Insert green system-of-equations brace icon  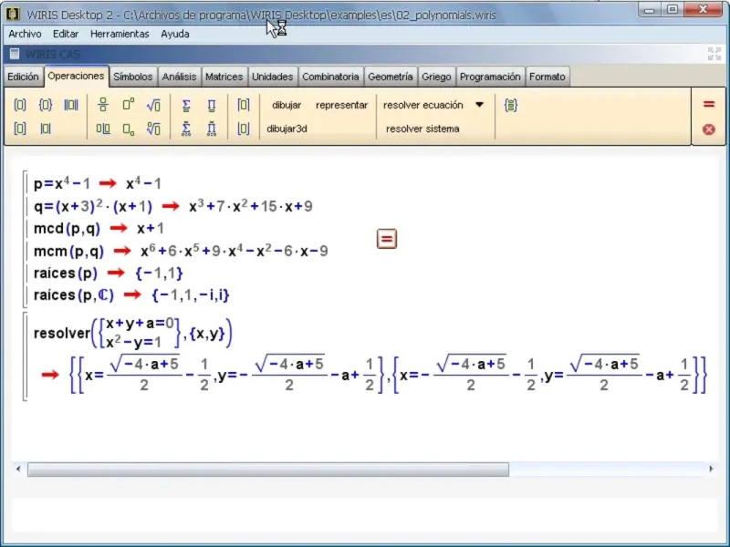point(511,105)
